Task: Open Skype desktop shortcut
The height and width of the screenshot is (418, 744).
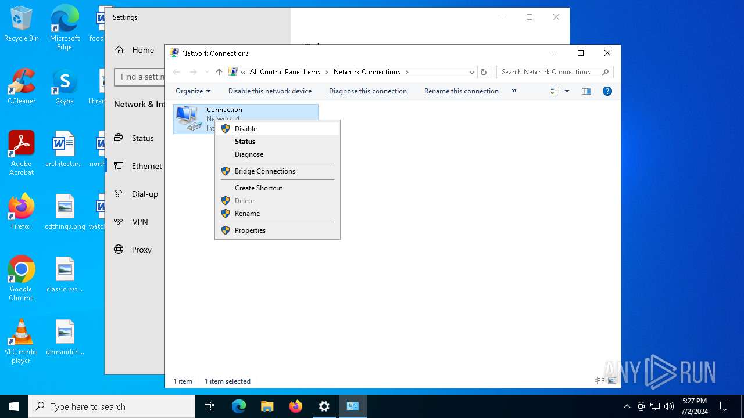Action: (x=65, y=87)
